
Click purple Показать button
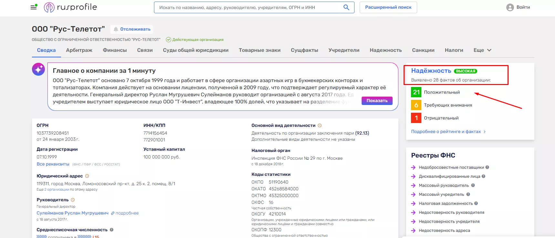[x=377, y=101]
